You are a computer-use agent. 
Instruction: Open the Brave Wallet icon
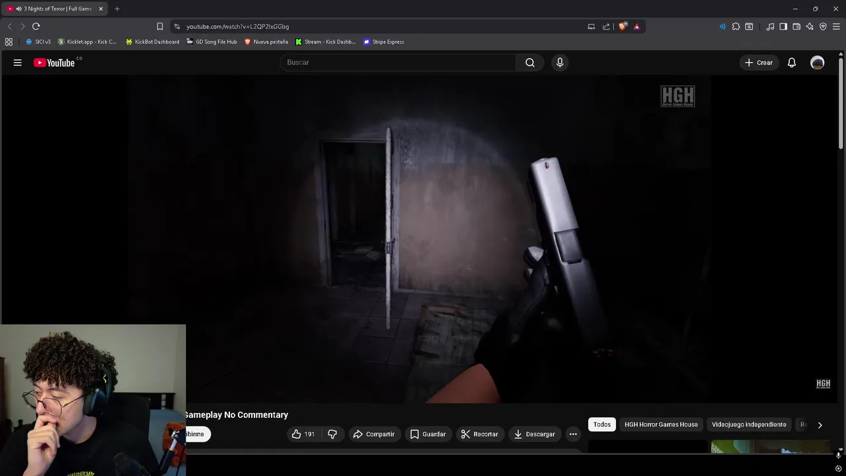(x=796, y=26)
